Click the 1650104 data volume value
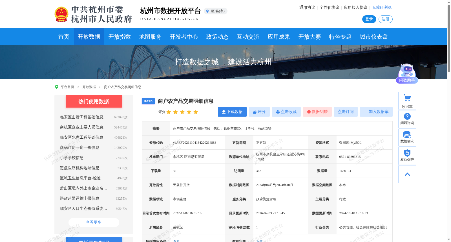The image size is (451, 242). pos(345,171)
